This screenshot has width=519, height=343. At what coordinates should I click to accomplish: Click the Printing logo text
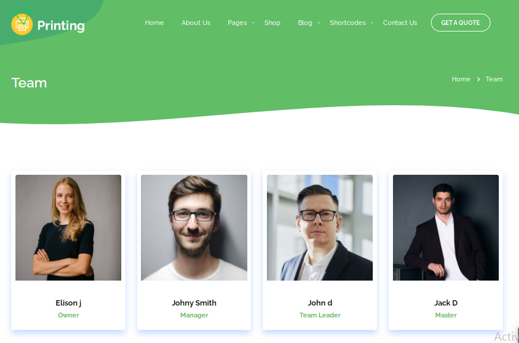coord(61,26)
